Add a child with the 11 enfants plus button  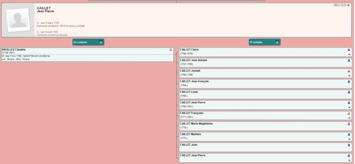pos(277,42)
